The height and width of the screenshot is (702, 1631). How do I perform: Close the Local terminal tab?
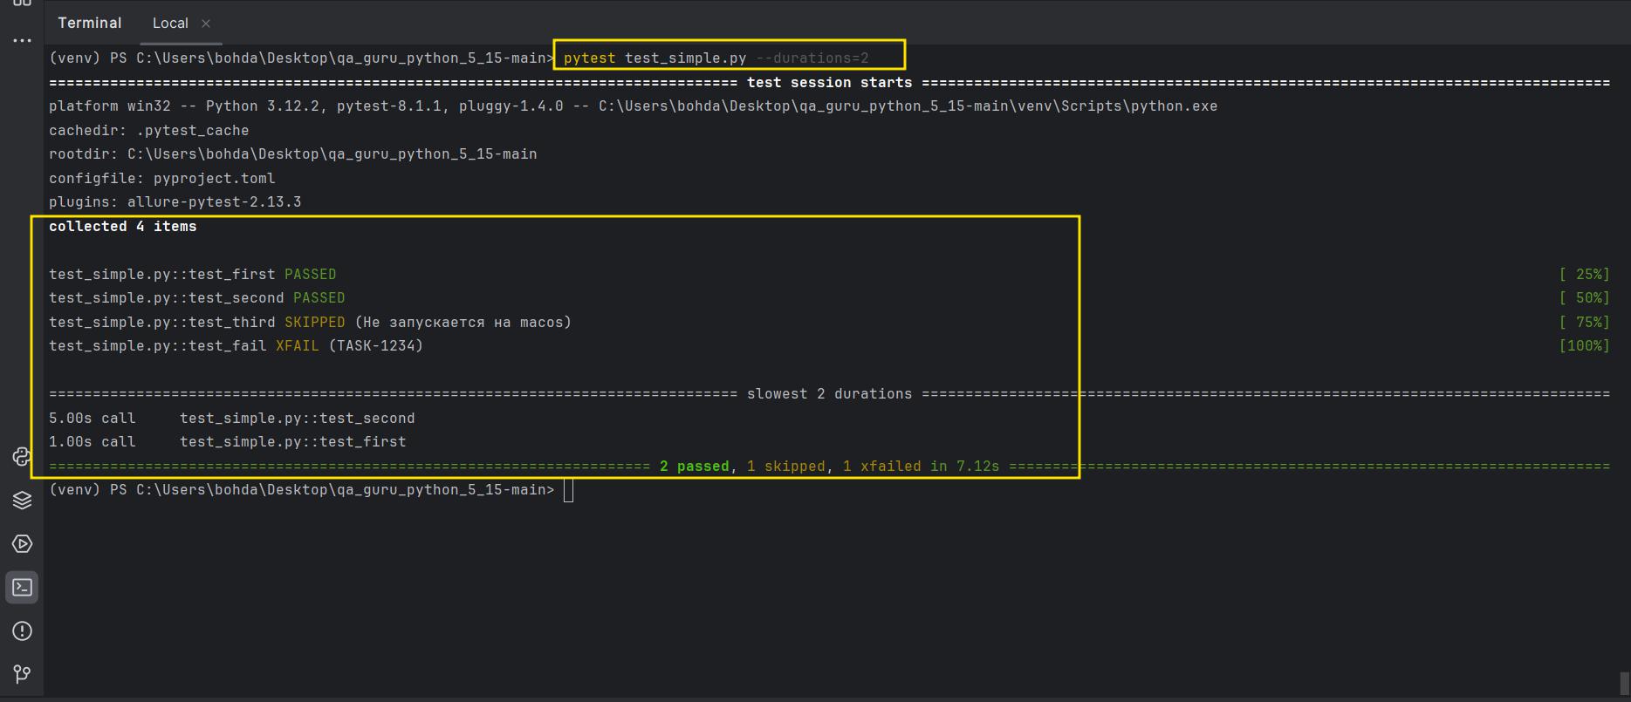(206, 24)
